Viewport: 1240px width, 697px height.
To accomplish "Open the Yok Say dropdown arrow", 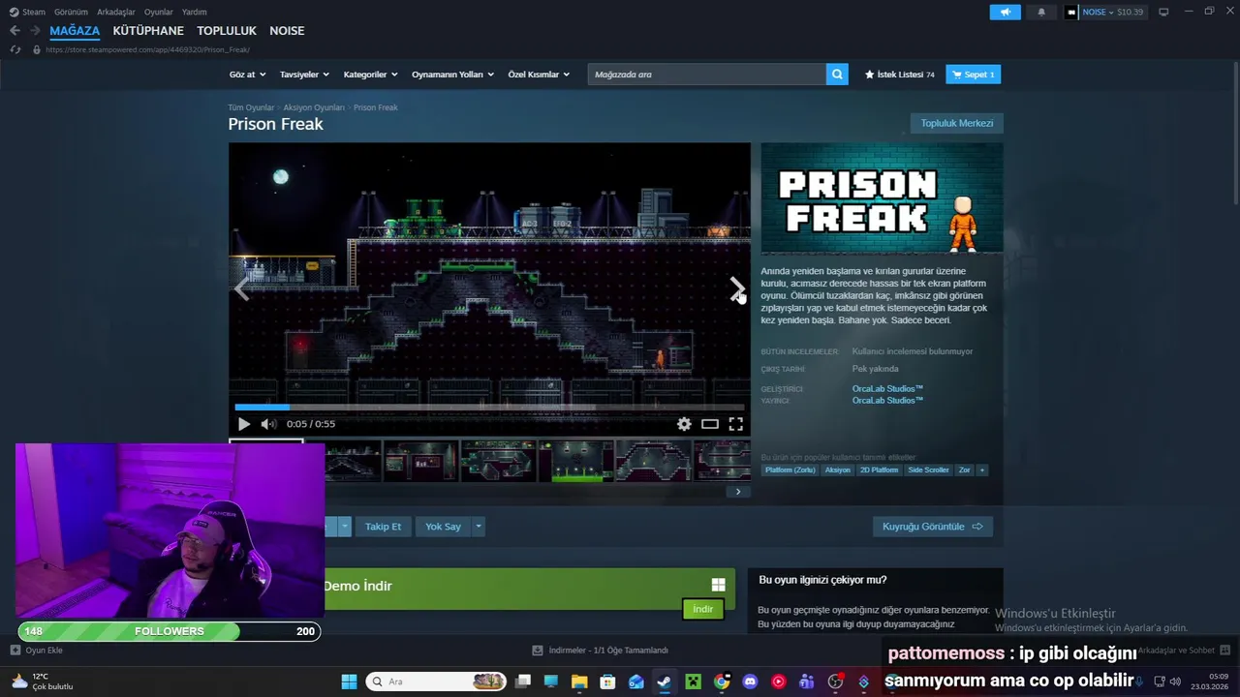I will click(x=478, y=527).
